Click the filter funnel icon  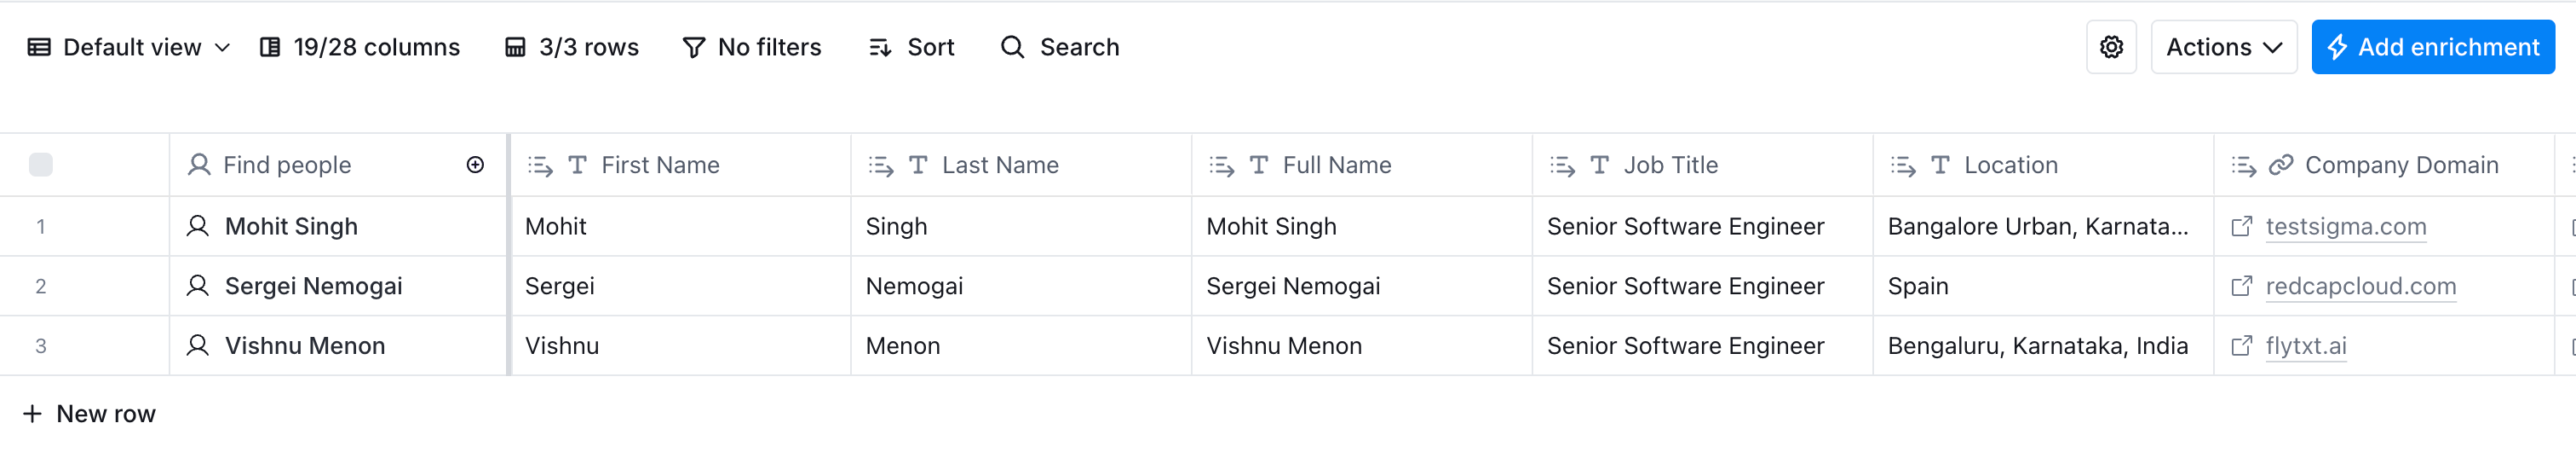(x=693, y=47)
